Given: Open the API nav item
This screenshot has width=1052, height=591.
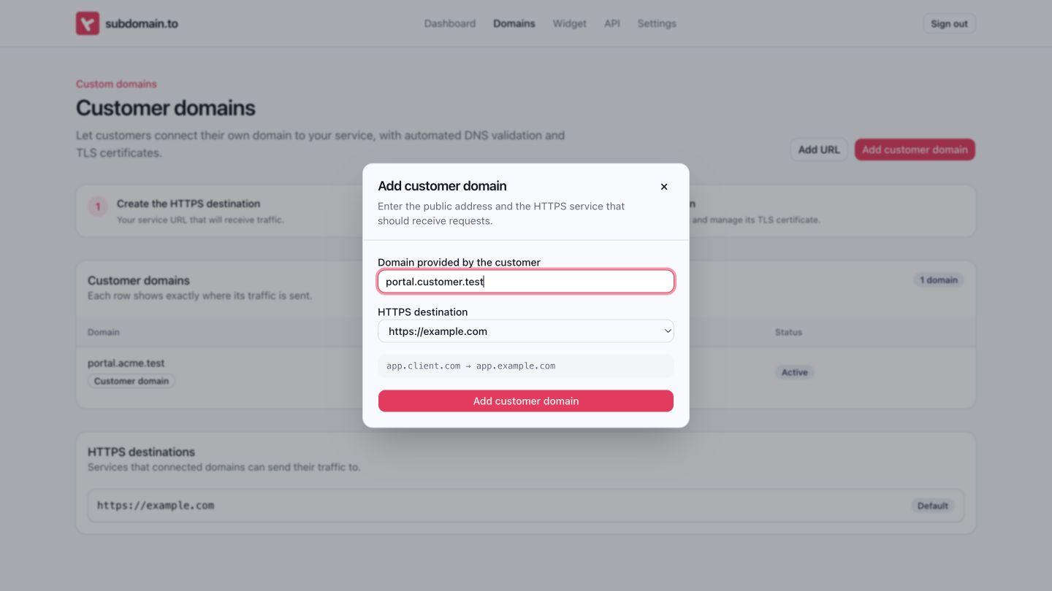Looking at the screenshot, I should [612, 23].
